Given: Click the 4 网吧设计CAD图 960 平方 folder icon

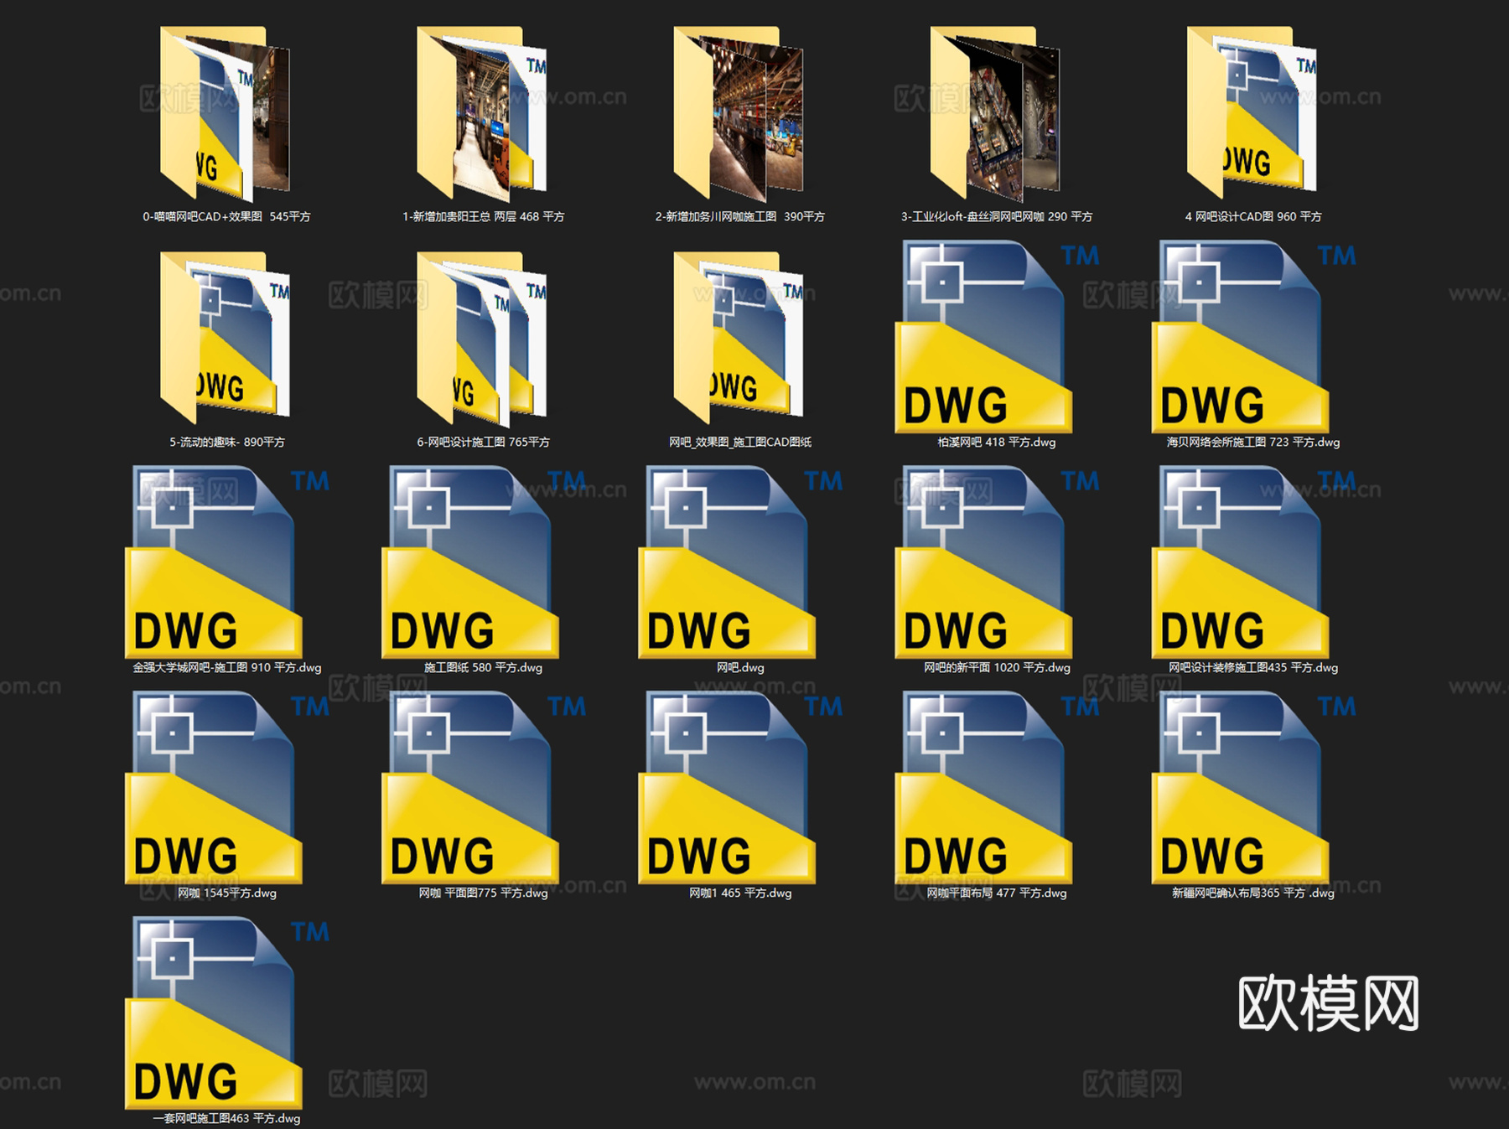Looking at the screenshot, I should [1252, 113].
